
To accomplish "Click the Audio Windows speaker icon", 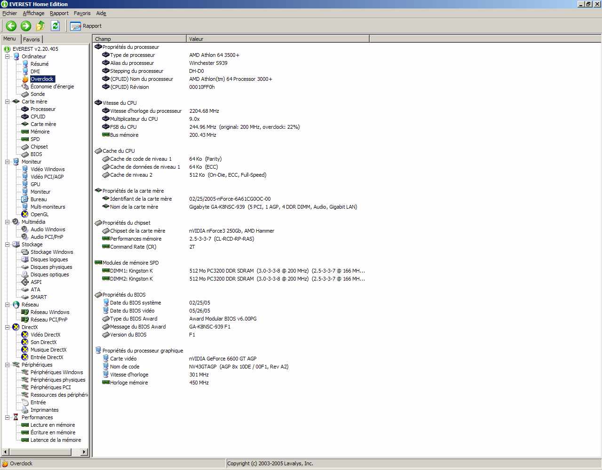I will point(25,229).
